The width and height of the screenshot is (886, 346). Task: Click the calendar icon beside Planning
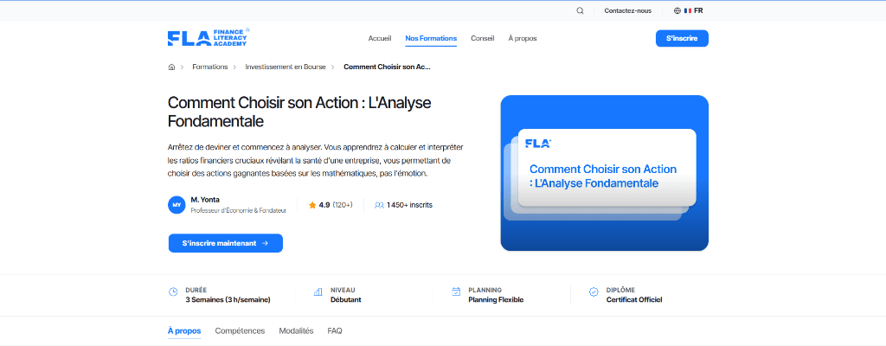(456, 292)
